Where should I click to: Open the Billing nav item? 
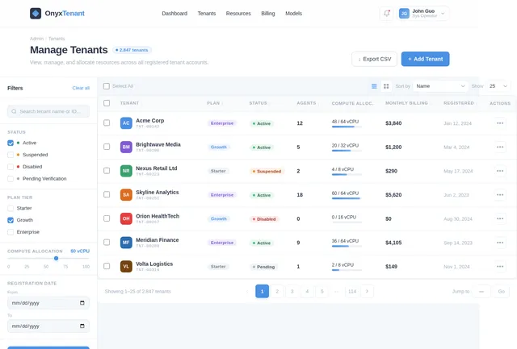click(x=267, y=14)
